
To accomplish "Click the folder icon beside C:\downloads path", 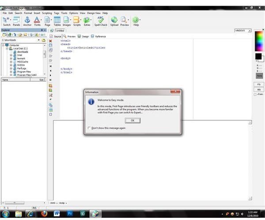I will [44, 40].
